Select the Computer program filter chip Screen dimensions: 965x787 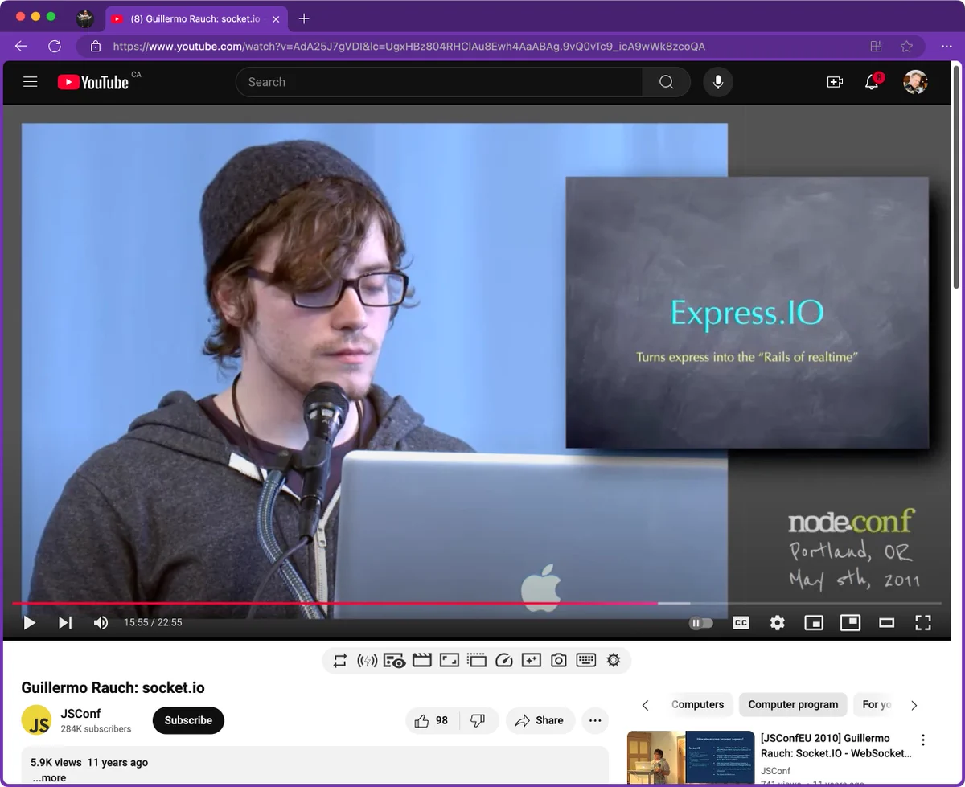(x=793, y=704)
